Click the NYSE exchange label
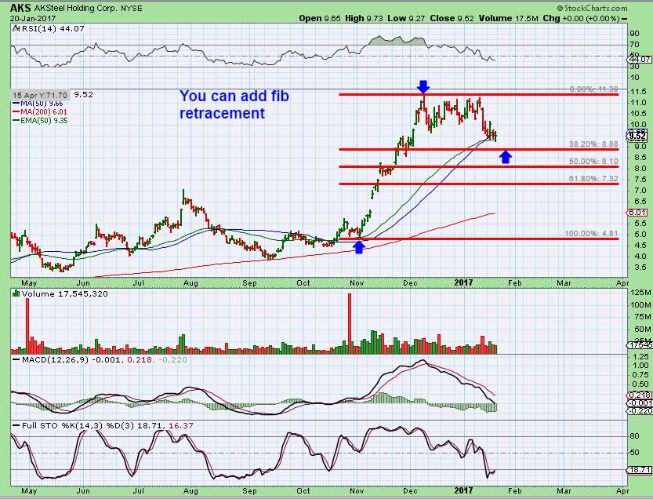Viewport: 653px width, 499px height. tap(132, 9)
